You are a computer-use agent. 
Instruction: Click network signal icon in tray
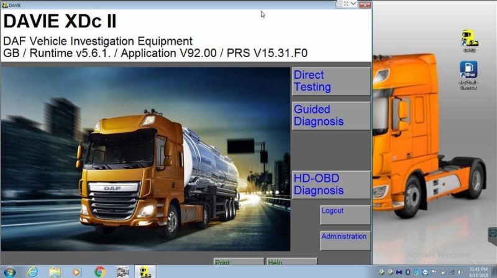[452, 272]
